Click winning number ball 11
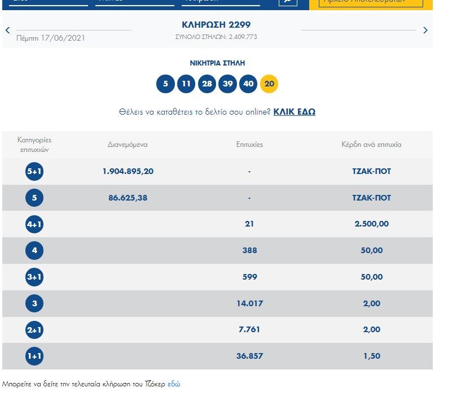The image size is (470, 409). [186, 84]
